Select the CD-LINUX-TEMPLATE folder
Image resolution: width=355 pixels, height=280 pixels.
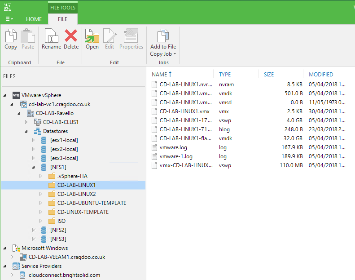(83, 212)
